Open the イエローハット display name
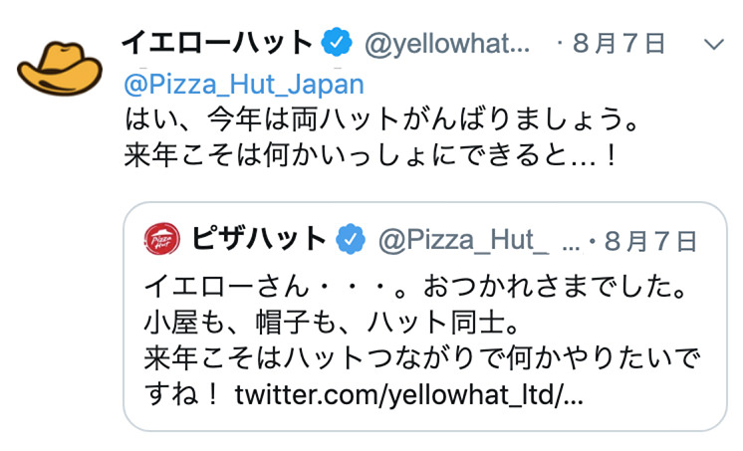Screen dimensions: 743x451 coord(217,43)
